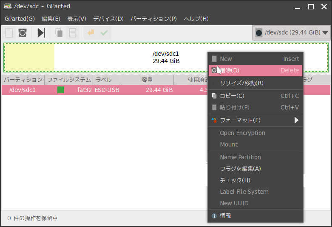Click the copy partition toolbar icon
This screenshot has width=332, height=227.
click(59, 33)
